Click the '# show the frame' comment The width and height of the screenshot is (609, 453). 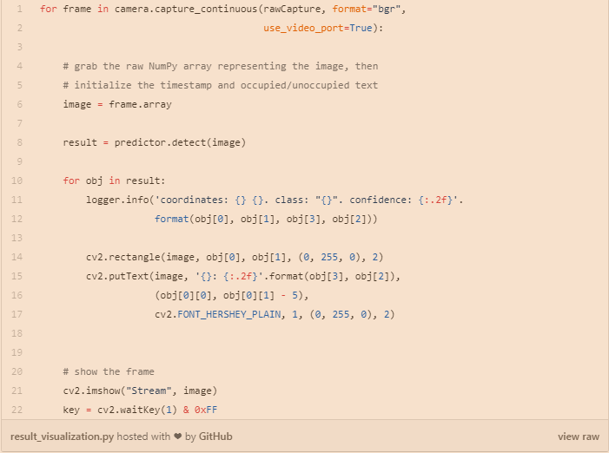coord(109,371)
